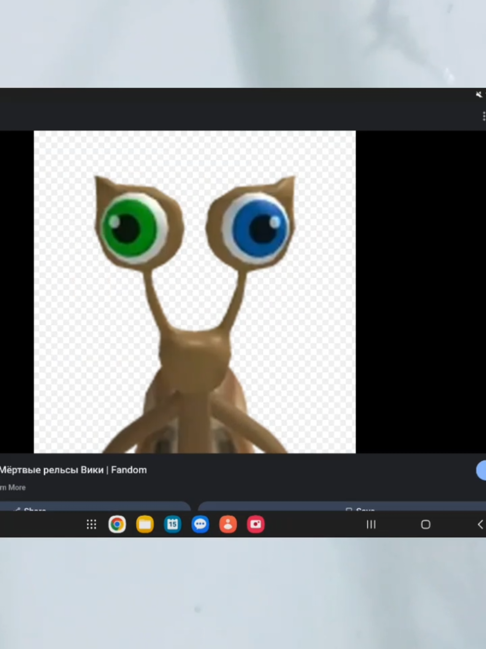
Task: Open the orange Contacts app icon
Action: [x=228, y=524]
